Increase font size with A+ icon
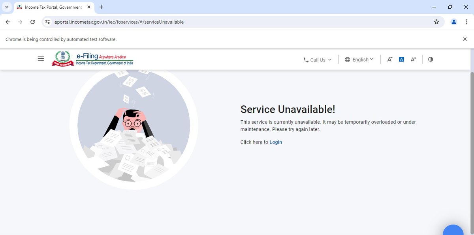Viewport: 474px width, 235px height. click(x=413, y=60)
